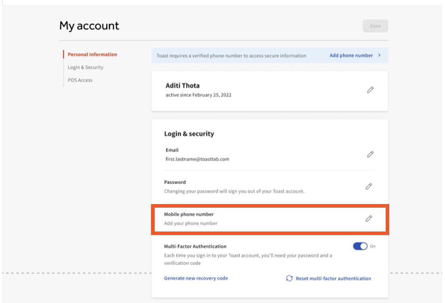Select Personal Information in the sidebar

click(x=92, y=54)
